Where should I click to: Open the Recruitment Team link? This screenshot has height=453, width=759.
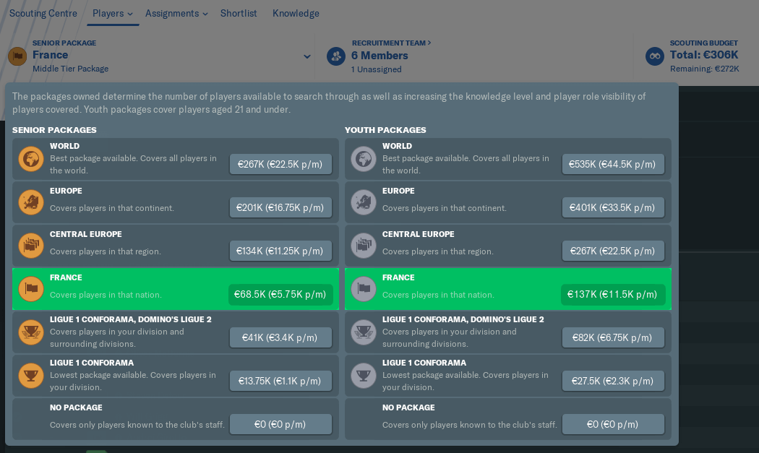[x=391, y=43]
